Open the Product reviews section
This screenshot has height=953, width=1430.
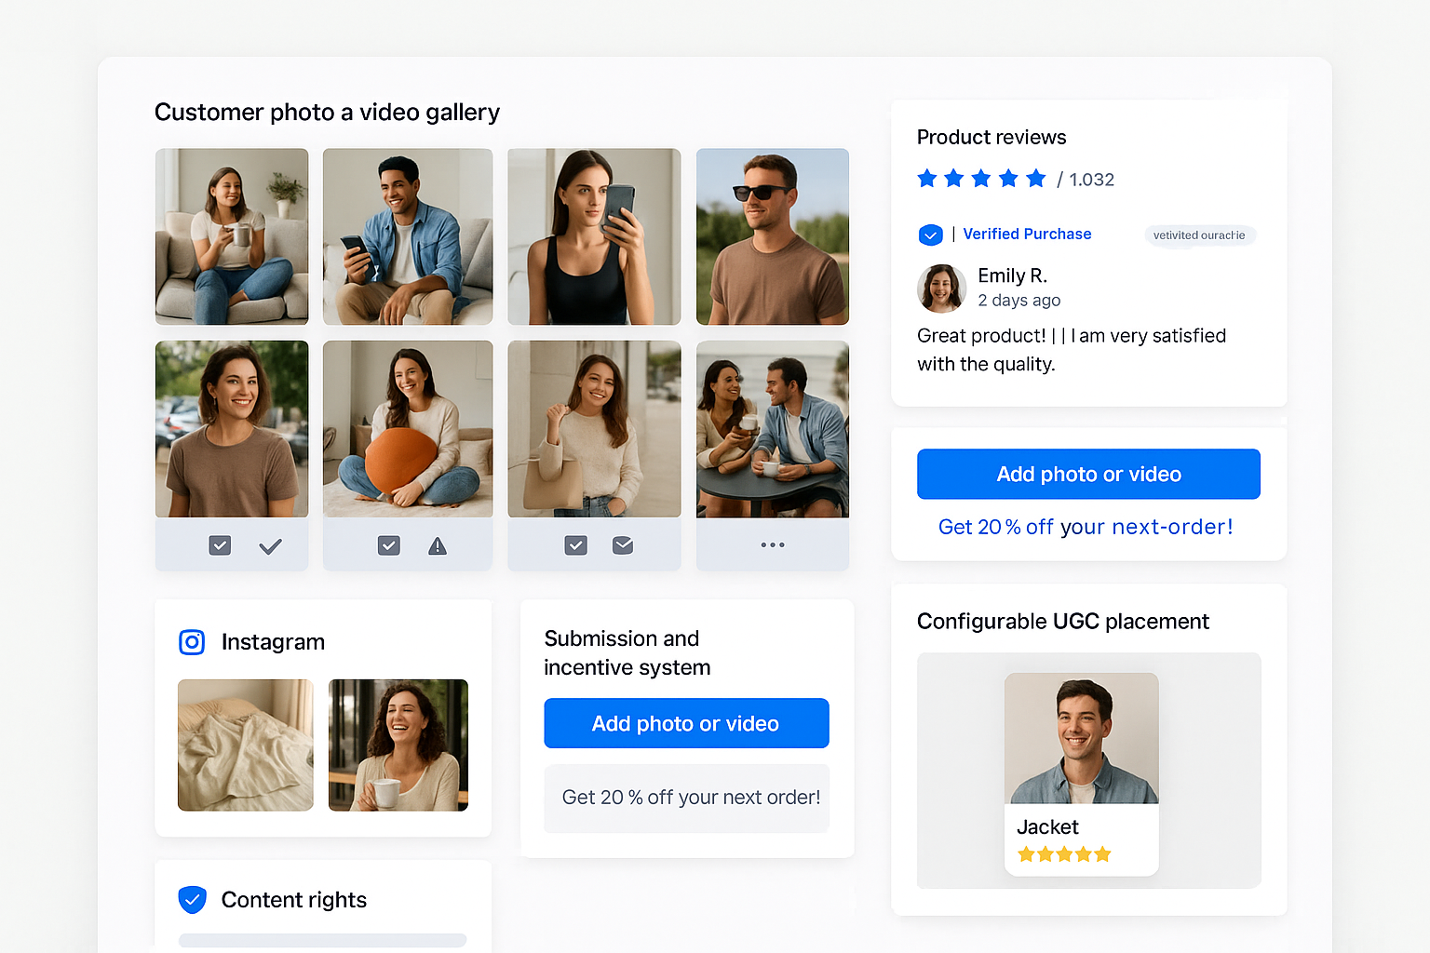[992, 137]
